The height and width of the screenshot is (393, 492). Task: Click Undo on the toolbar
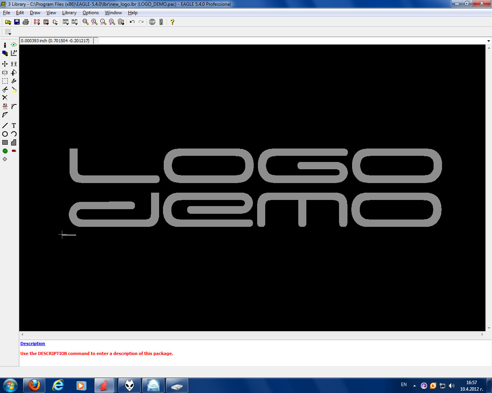[132, 22]
